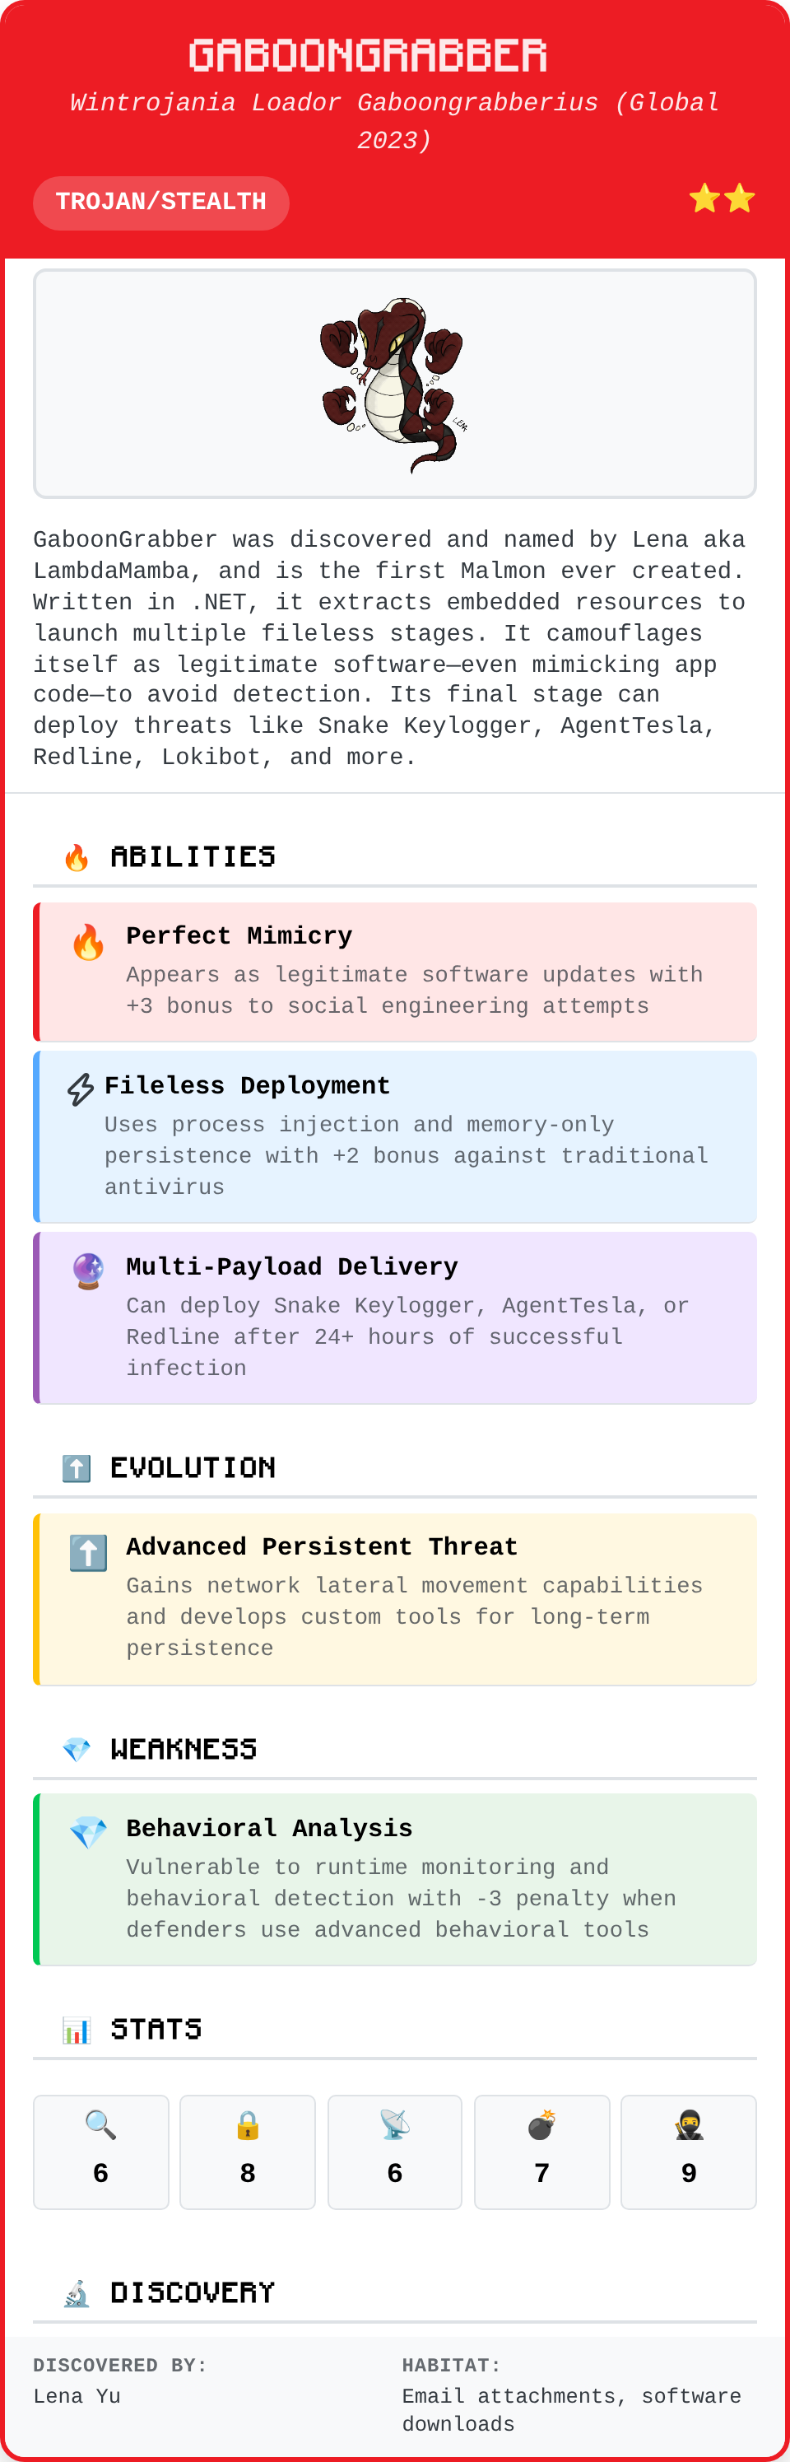This screenshot has width=790, height=2462.
Task: Click the up arrow Advanced Persistent Threat icon
Action: click(88, 1552)
